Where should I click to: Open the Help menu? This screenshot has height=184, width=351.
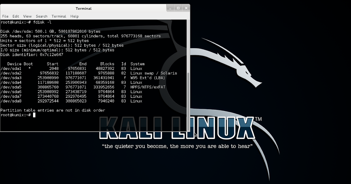[x=74, y=16]
